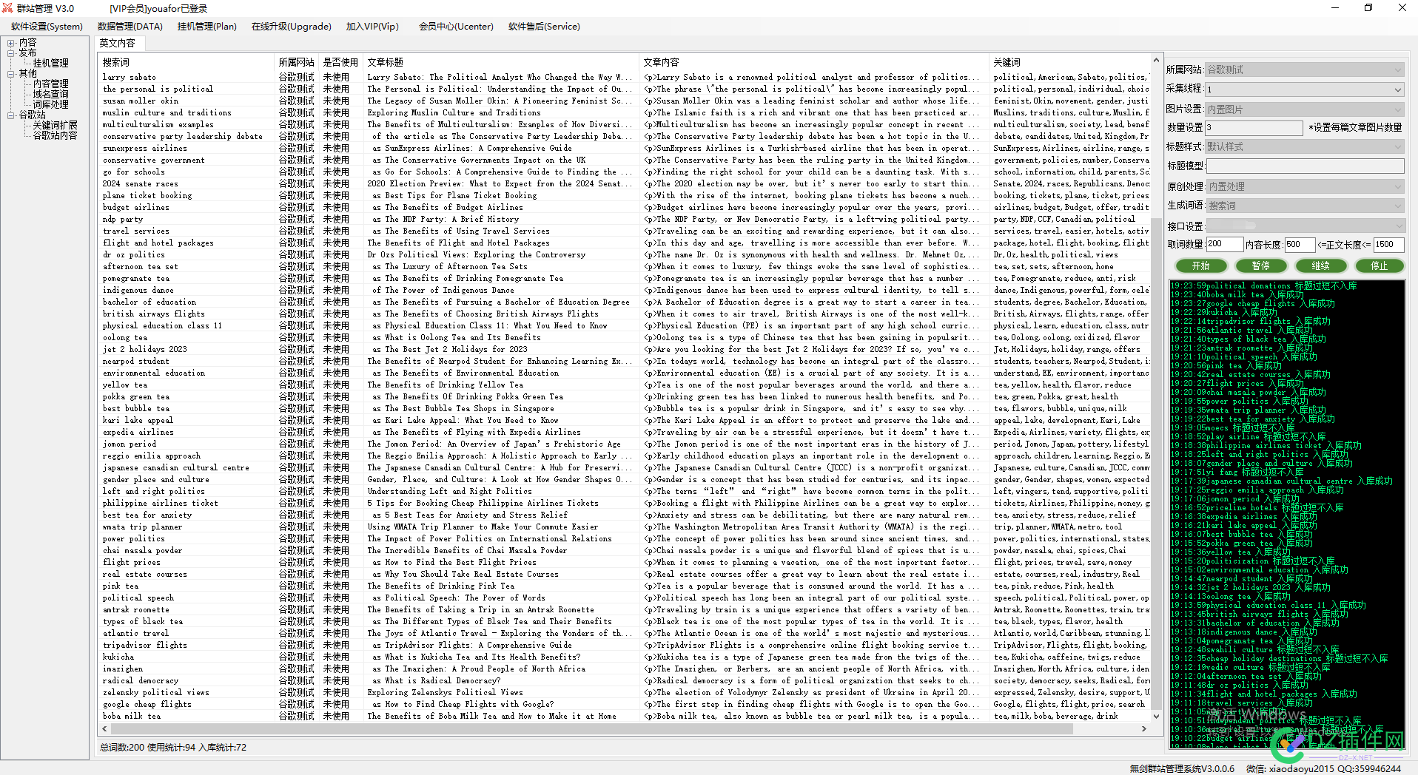The width and height of the screenshot is (1418, 775).
Task: Select 关键词扩展 in the tree
Action: coord(56,126)
